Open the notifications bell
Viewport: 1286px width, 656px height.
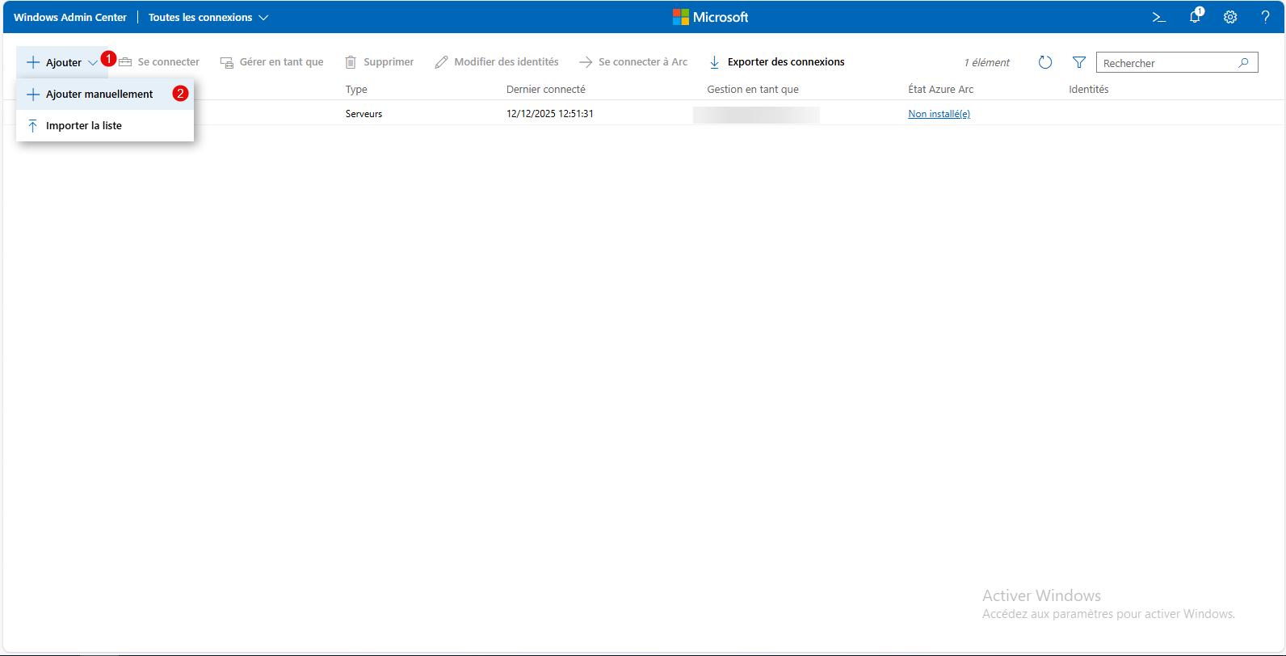pos(1195,17)
